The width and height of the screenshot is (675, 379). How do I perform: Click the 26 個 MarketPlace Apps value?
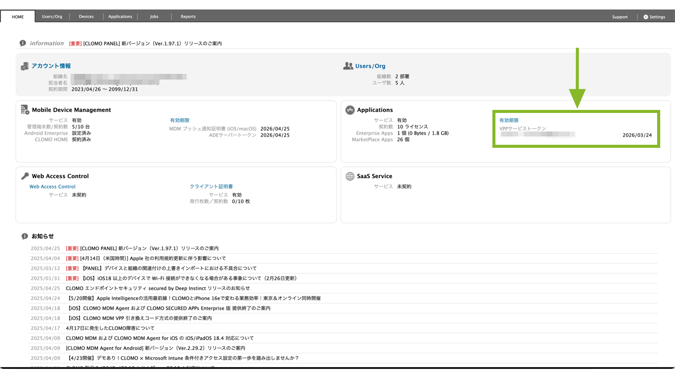403,139
